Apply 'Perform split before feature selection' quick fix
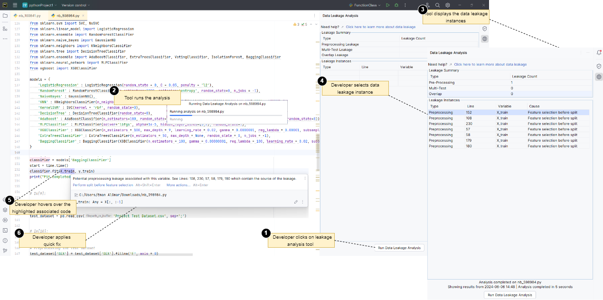This screenshot has width=603, height=300. pos(103,185)
